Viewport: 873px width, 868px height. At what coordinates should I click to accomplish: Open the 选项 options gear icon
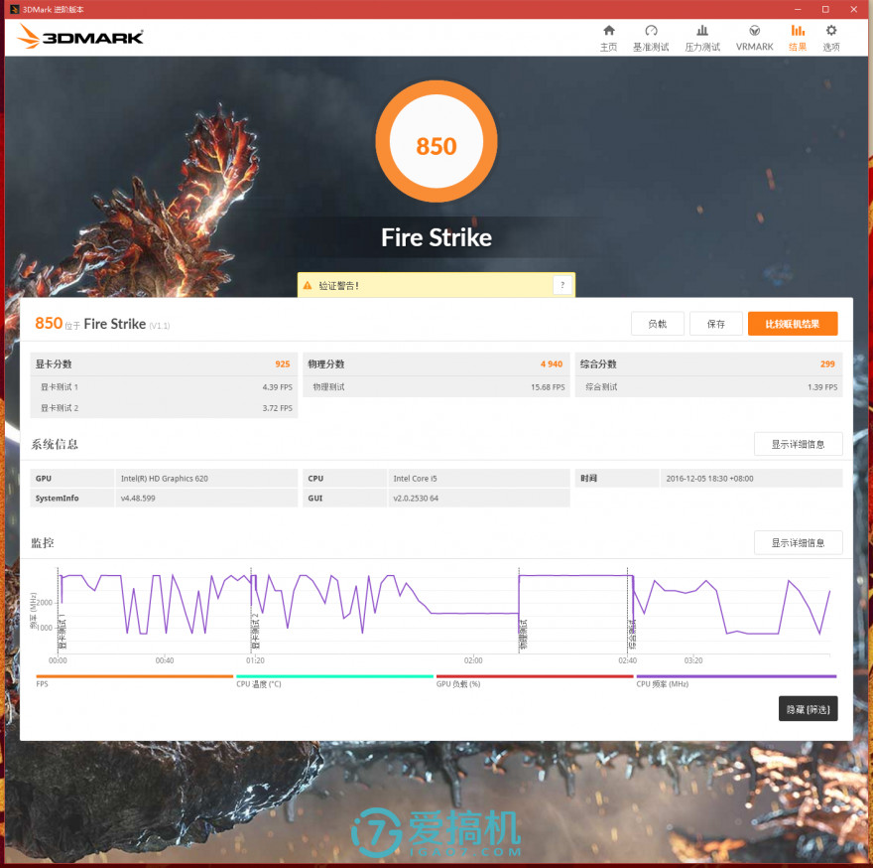pyautogui.click(x=831, y=31)
